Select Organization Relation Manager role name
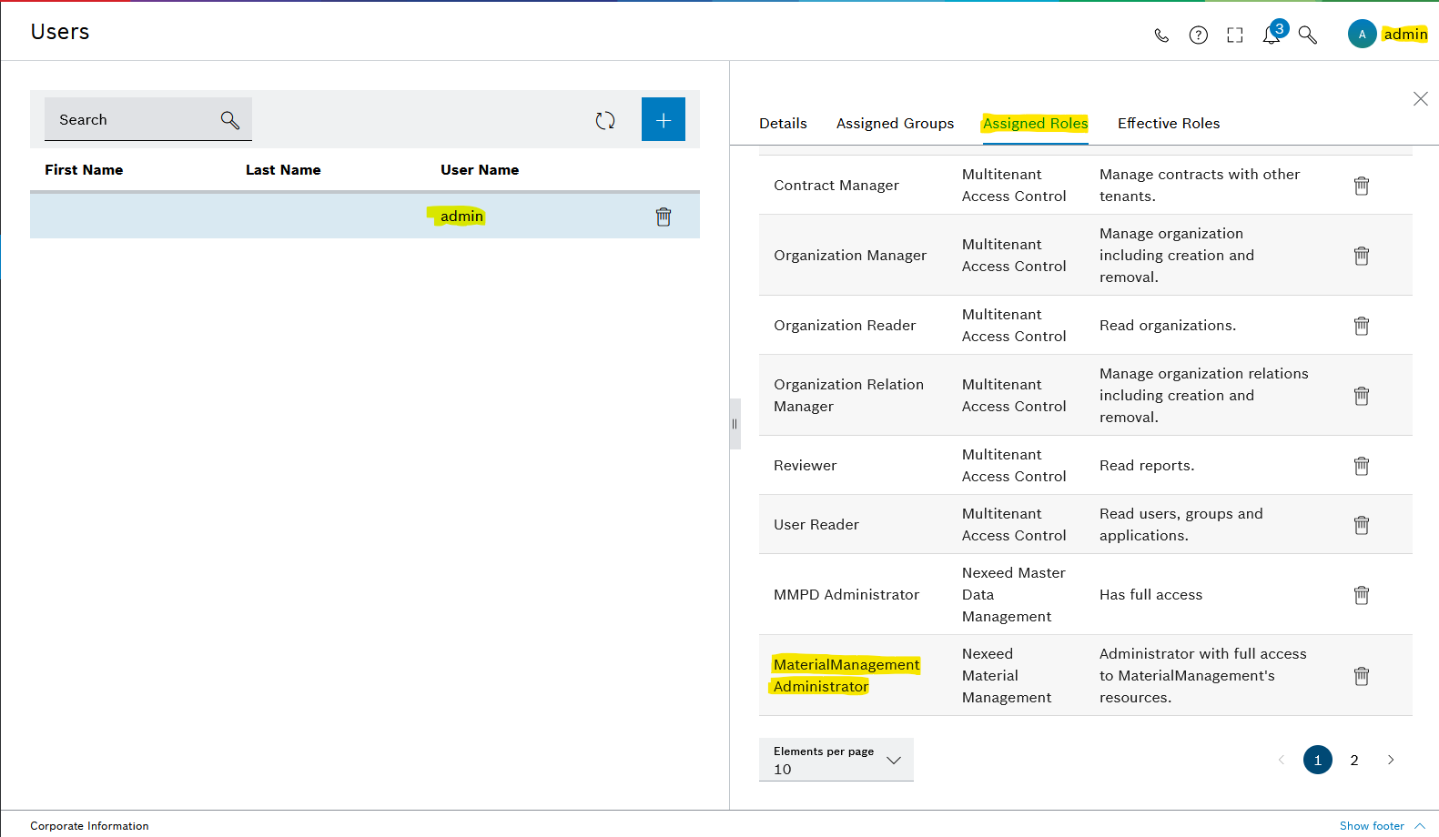Viewport: 1439px width, 837px height. click(848, 396)
